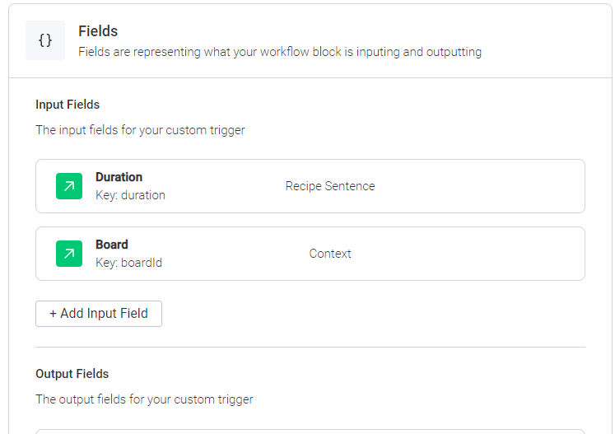The image size is (615, 434).
Task: Click the Key: duration text
Action: tap(130, 195)
